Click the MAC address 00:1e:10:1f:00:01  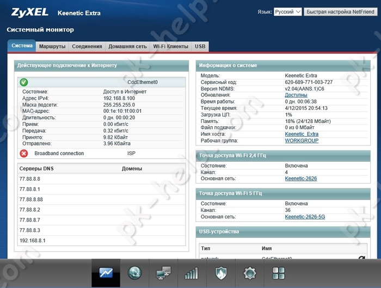pos(122,111)
